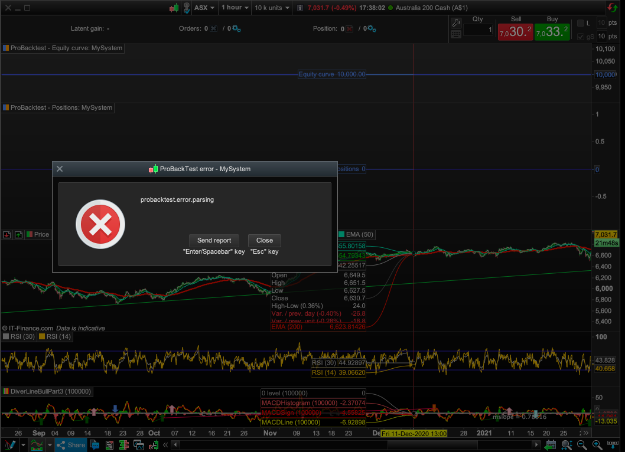Open the order book bars icon
The height and width of the screenshot is (452, 625).
pyautogui.click(x=124, y=445)
